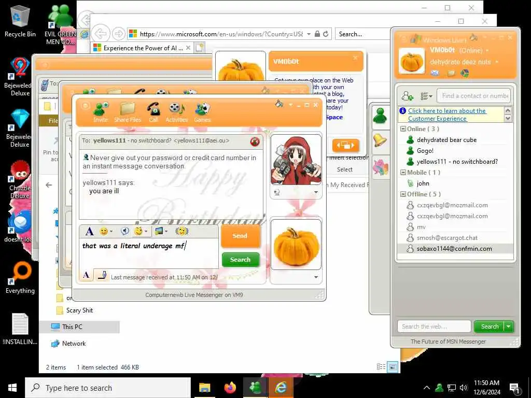Screen dimensions: 531x398
Task: Select contact Gogo!
Action: coord(425,151)
